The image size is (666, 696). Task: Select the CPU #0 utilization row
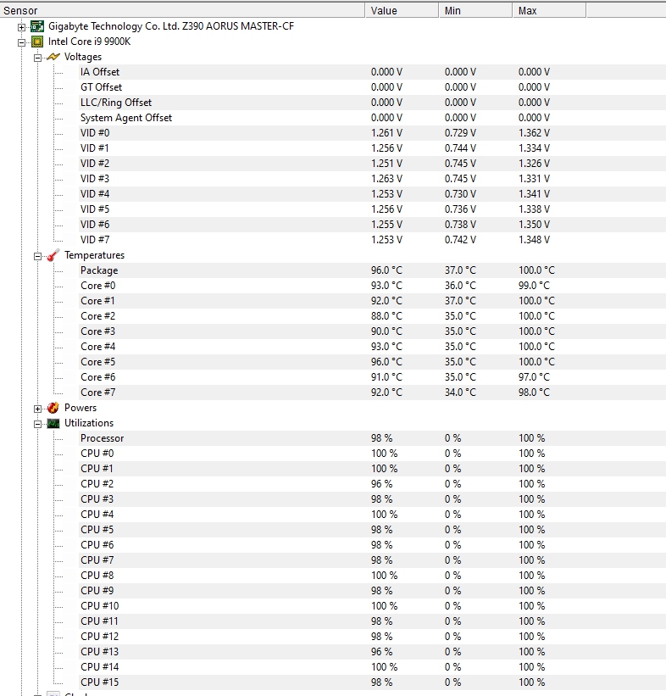pyautogui.click(x=372, y=454)
